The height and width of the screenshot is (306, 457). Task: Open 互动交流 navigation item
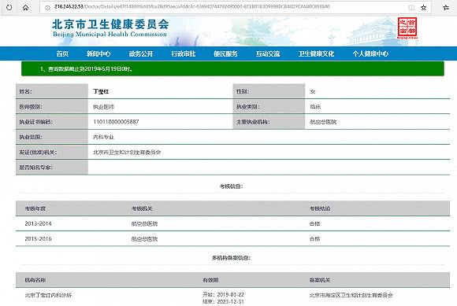point(268,53)
